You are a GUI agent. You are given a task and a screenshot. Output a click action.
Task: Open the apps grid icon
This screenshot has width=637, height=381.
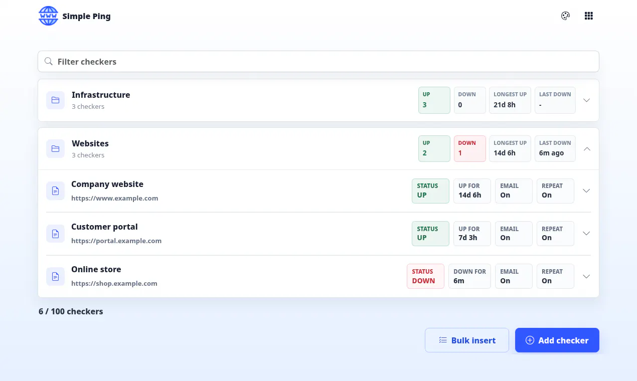589,16
